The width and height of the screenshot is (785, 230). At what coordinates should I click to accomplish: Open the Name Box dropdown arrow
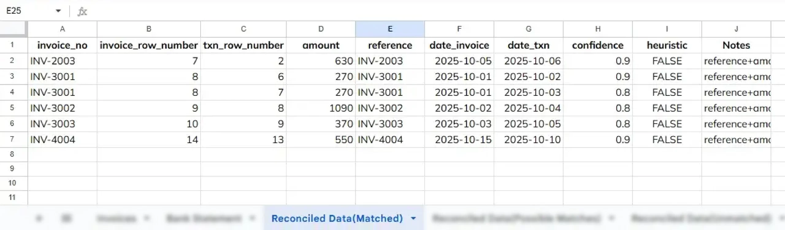pyautogui.click(x=58, y=11)
